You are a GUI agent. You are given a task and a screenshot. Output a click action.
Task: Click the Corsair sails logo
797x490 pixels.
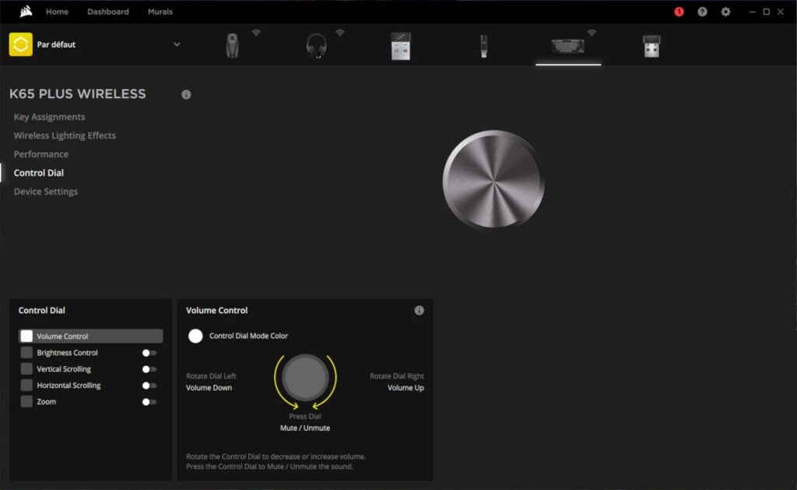click(x=26, y=12)
